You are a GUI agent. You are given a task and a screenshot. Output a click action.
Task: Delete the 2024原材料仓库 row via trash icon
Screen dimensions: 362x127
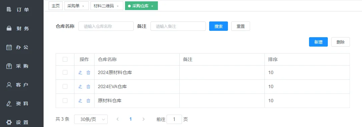(x=88, y=72)
